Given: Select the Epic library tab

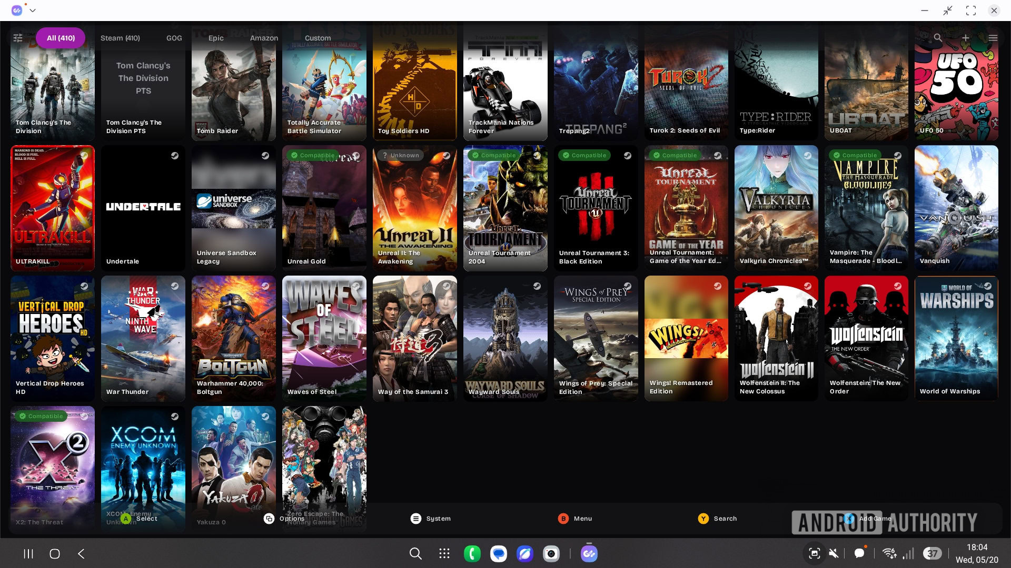Looking at the screenshot, I should pyautogui.click(x=216, y=38).
